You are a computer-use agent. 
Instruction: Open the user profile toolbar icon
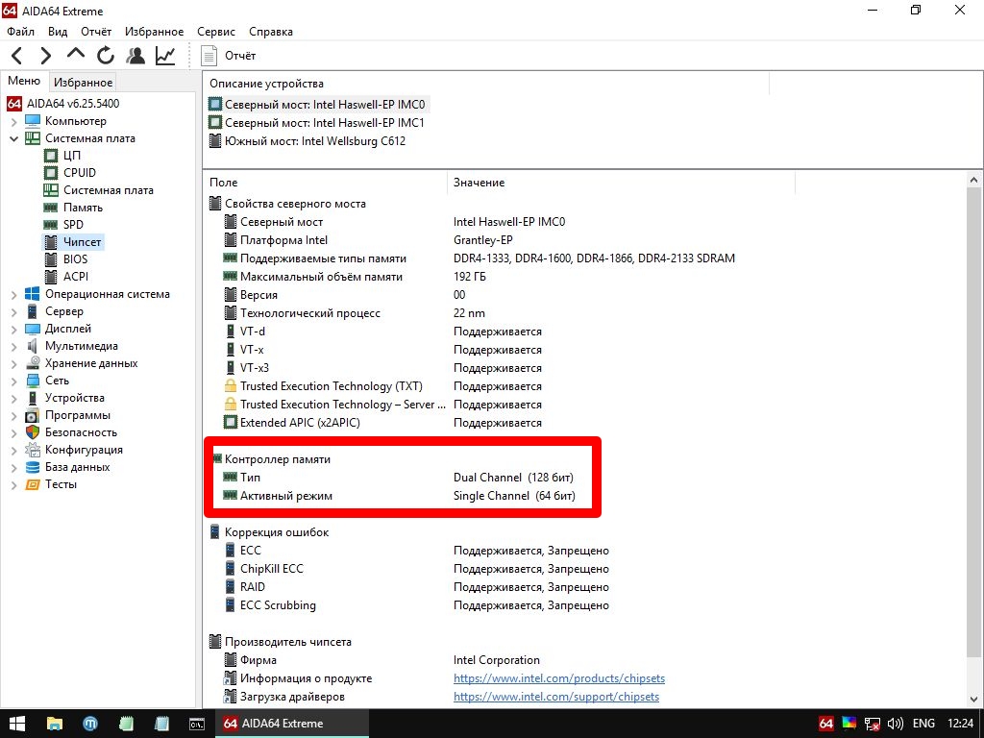tap(135, 56)
